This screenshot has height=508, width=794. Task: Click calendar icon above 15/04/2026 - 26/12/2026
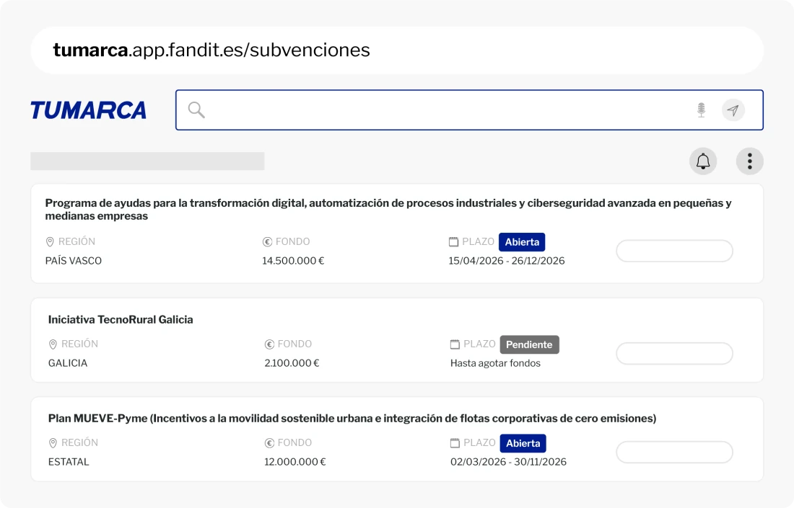(454, 242)
